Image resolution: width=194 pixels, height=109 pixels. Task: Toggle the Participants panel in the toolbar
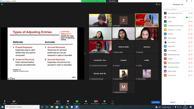pos(57,102)
